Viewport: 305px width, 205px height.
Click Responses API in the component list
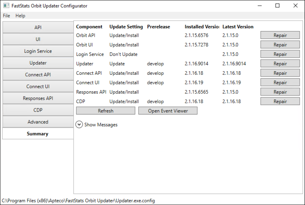[91, 92]
